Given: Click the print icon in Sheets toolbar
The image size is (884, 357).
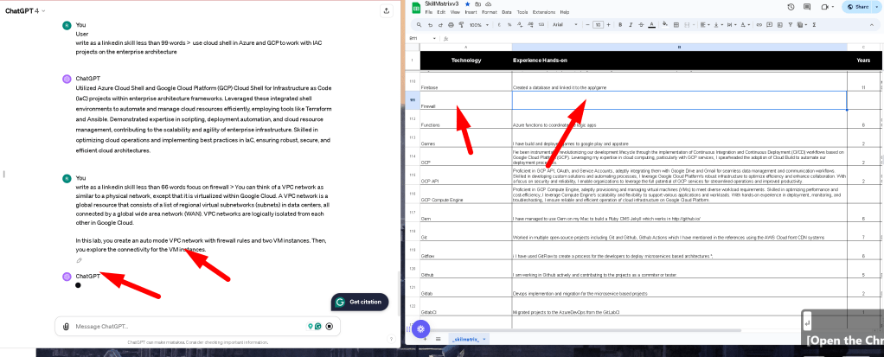Looking at the screenshot, I should [x=451, y=25].
